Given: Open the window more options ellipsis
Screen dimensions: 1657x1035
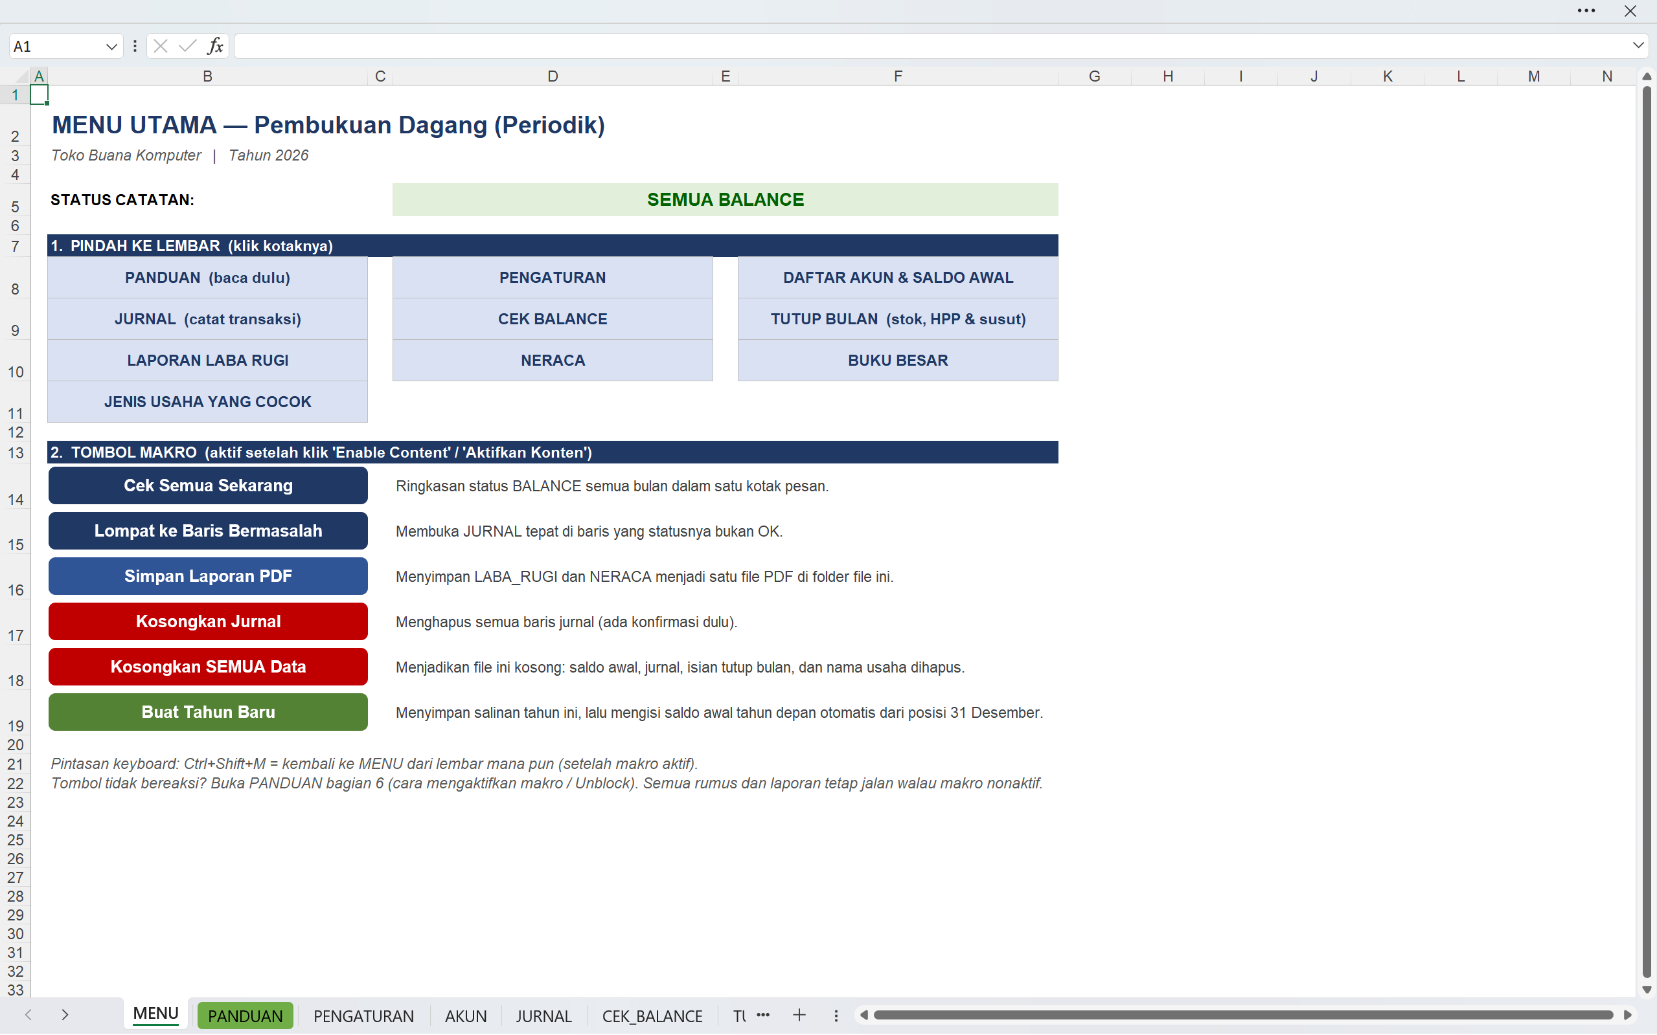Looking at the screenshot, I should pyautogui.click(x=1586, y=11).
